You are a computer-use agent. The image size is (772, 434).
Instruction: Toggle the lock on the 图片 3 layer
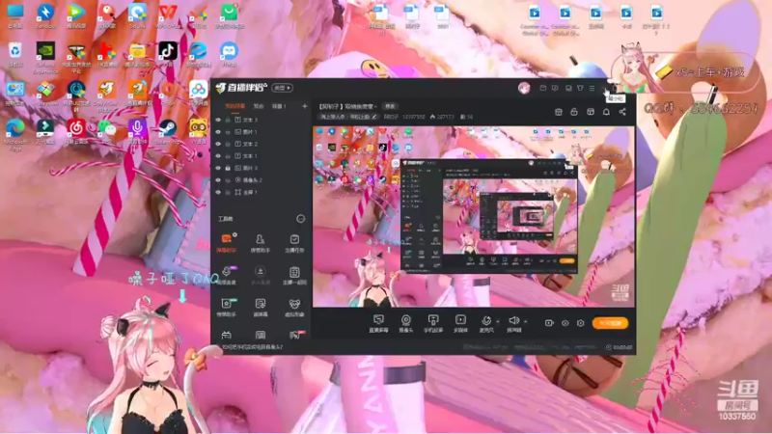click(x=228, y=168)
